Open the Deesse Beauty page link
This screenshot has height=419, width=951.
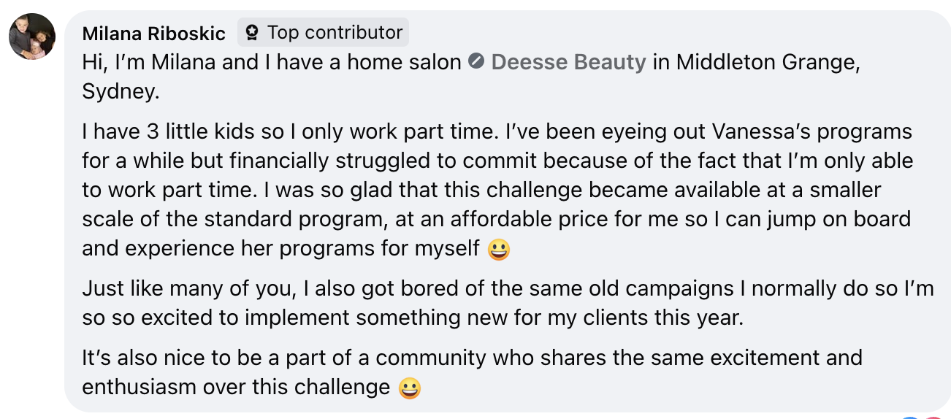click(x=568, y=62)
